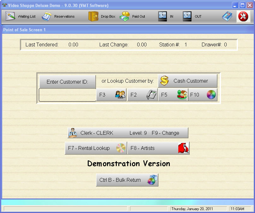The width and height of the screenshot is (255, 213).
Task: Open the help book icon
Action: [x=227, y=16]
